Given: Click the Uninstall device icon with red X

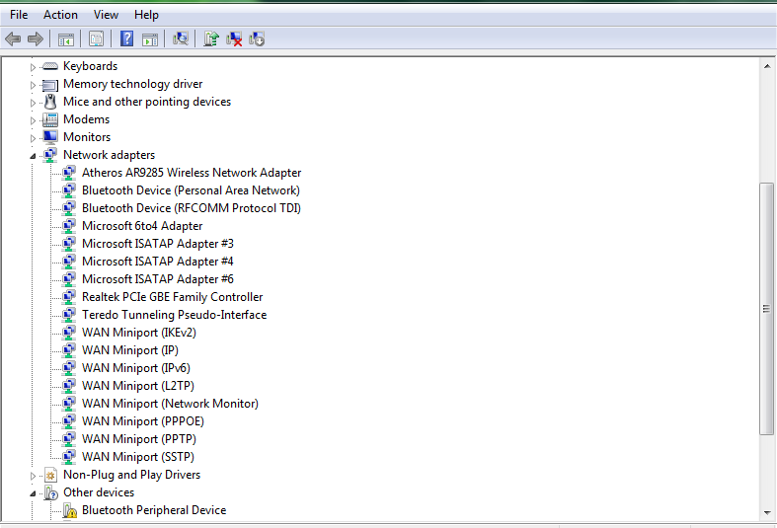Looking at the screenshot, I should coord(234,38).
